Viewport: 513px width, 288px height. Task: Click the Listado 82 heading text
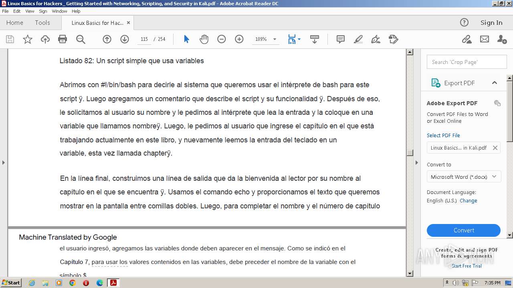[x=131, y=61]
